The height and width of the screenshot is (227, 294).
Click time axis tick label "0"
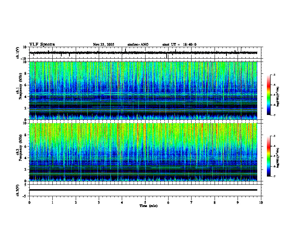(29, 203)
